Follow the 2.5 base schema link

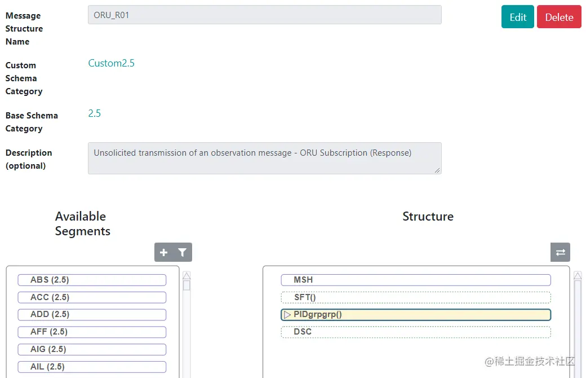tap(95, 113)
